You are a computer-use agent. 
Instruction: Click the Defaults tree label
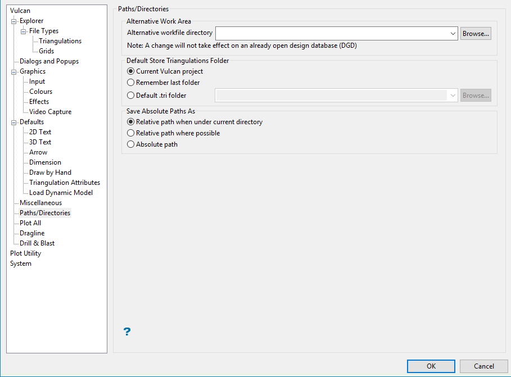(31, 122)
